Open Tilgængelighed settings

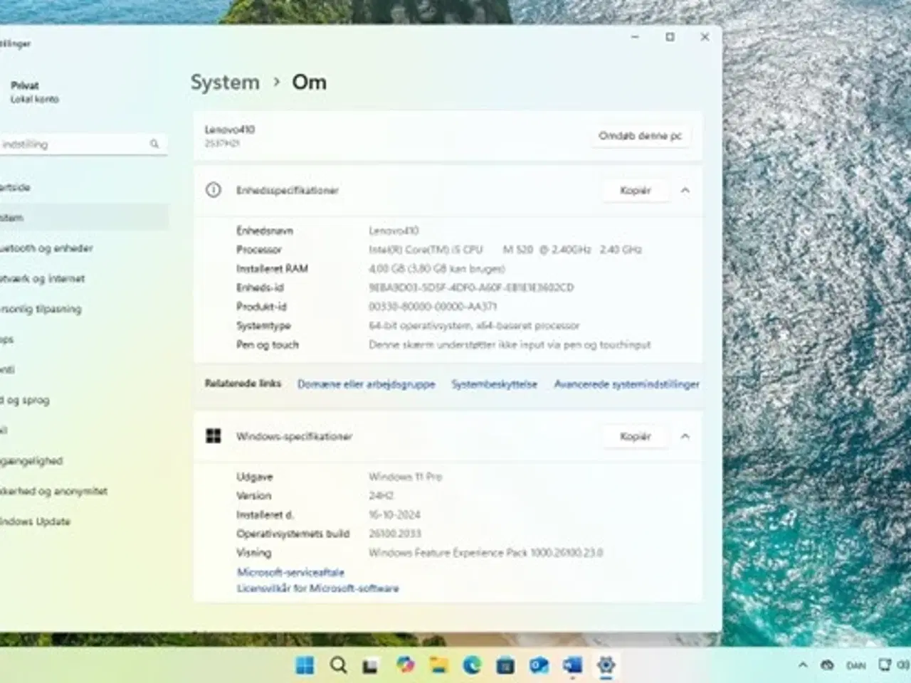click(84, 460)
